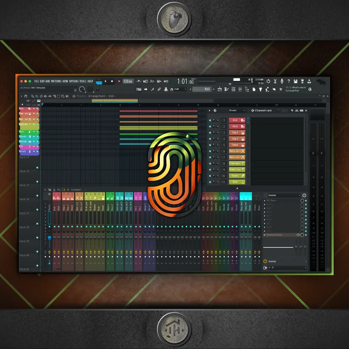349x349 pixels.
Task: Open the FILE menu
Action: point(36,81)
